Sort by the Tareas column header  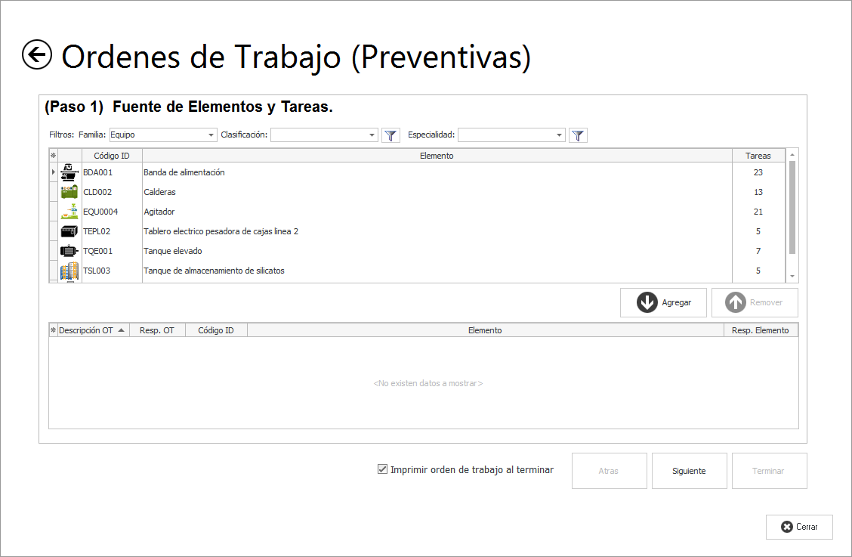pos(758,156)
